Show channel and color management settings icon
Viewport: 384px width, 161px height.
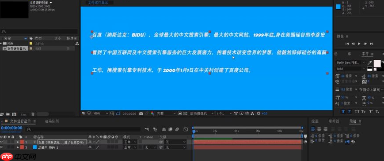[152, 113]
